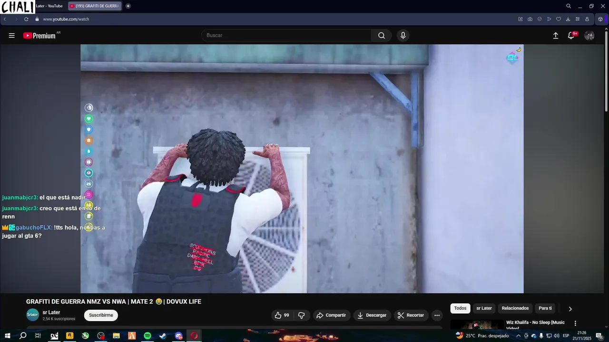Subscribe using the Suscribirme button
Viewport: 609px width, 342px height.
pos(101,315)
